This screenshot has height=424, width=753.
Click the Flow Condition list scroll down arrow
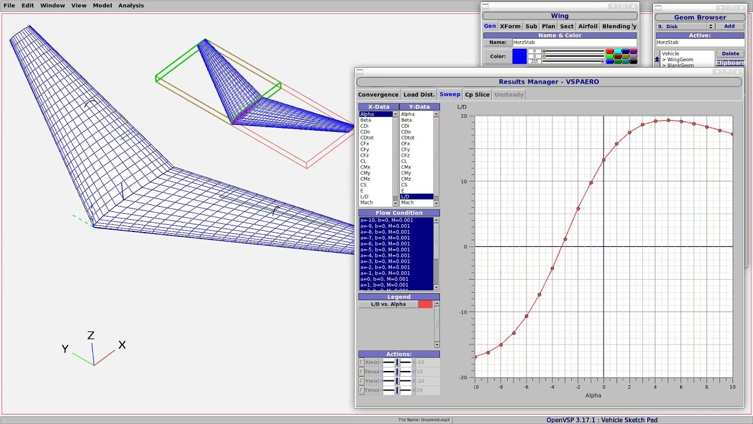[x=437, y=287]
